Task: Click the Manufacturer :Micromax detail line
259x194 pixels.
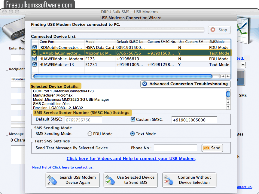Action: pos(53,95)
